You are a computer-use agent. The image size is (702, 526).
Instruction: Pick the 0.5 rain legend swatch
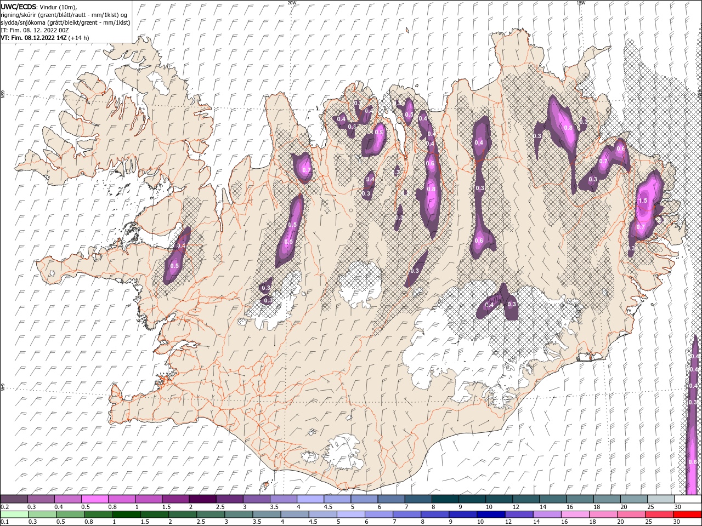70,514
